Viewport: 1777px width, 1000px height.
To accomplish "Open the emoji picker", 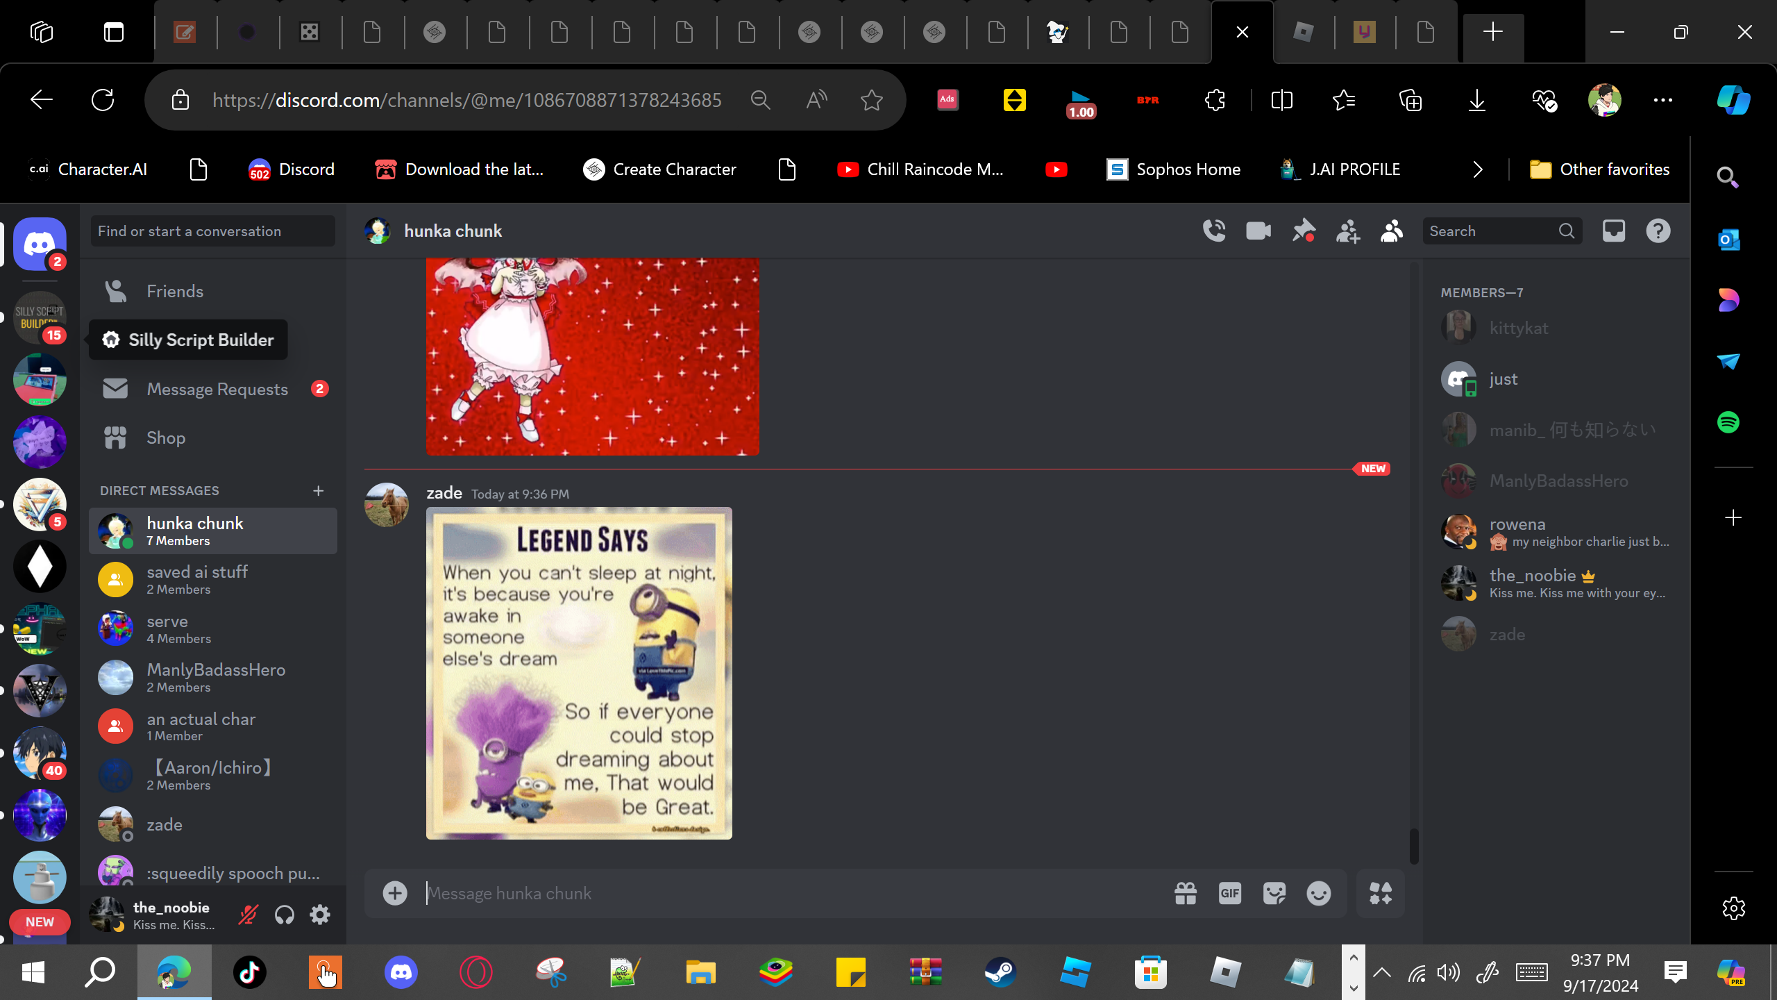I will 1319,893.
